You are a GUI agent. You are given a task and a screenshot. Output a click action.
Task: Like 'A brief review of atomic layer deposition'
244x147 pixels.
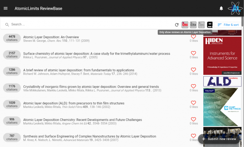pyautogui.click(x=193, y=70)
